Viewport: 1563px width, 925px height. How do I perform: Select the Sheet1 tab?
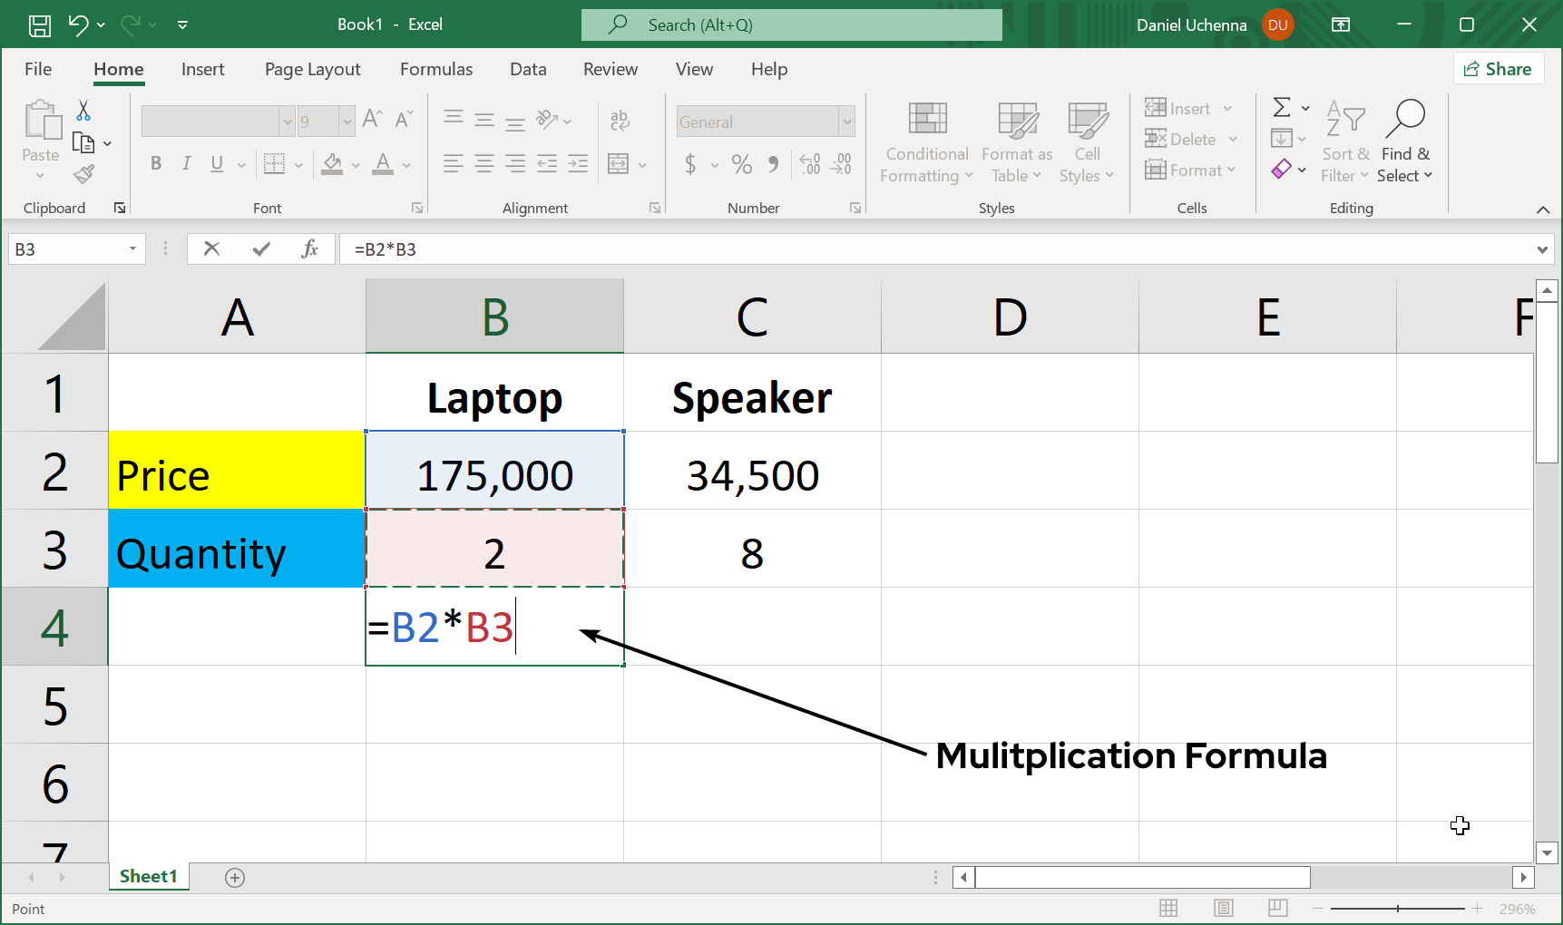(x=149, y=876)
